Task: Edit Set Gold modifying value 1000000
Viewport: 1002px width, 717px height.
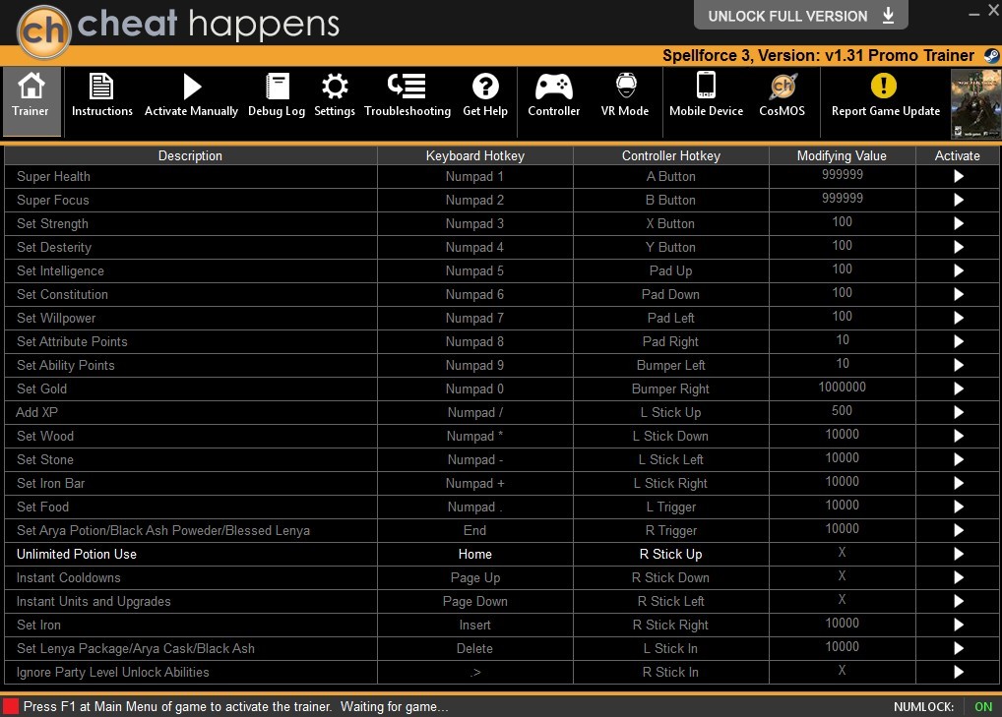Action: click(x=843, y=388)
